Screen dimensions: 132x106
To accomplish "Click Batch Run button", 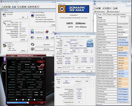I will click(39, 38).
